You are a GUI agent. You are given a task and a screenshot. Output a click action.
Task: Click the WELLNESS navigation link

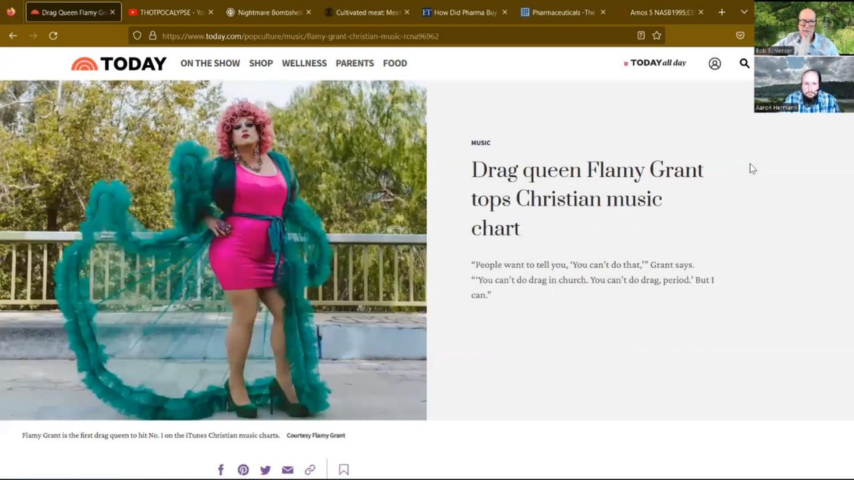tap(304, 63)
